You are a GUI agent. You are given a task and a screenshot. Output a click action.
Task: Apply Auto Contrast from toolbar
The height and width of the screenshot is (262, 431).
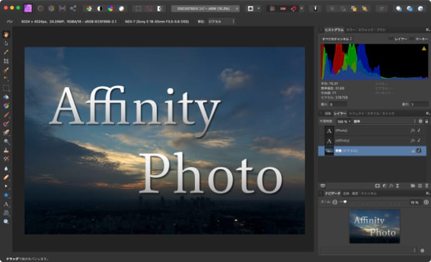point(99,9)
